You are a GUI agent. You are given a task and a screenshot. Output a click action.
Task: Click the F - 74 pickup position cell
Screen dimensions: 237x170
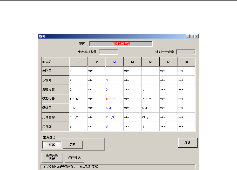pyautogui.click(x=151, y=99)
